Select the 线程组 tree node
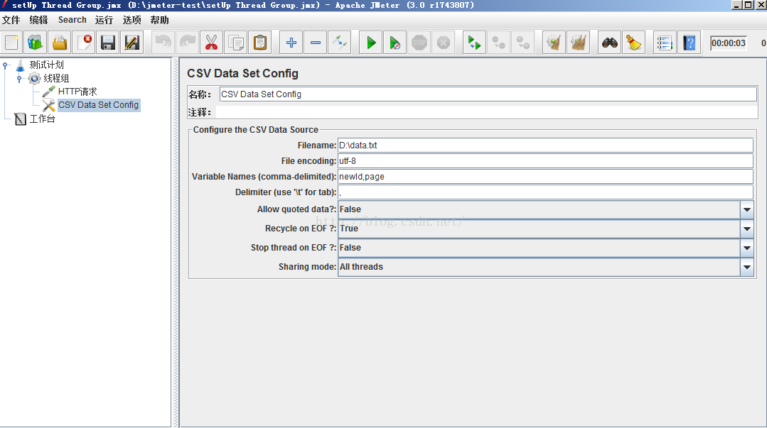 point(56,78)
